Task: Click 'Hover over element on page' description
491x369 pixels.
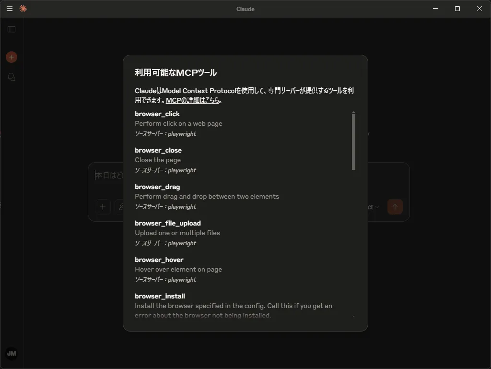Action: tap(178, 269)
